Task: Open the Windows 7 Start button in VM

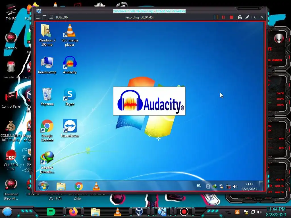Action: point(43,186)
